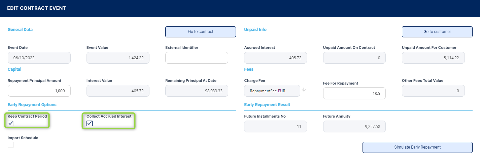Image resolution: width=480 pixels, height=160 pixels.
Task: Click the Repayment Principal Amount field
Action: tap(39, 91)
